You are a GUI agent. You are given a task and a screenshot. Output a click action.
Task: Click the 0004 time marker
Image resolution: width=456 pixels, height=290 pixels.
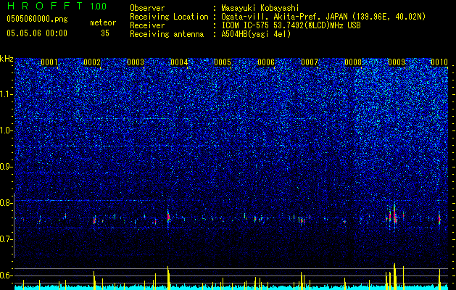(179, 62)
